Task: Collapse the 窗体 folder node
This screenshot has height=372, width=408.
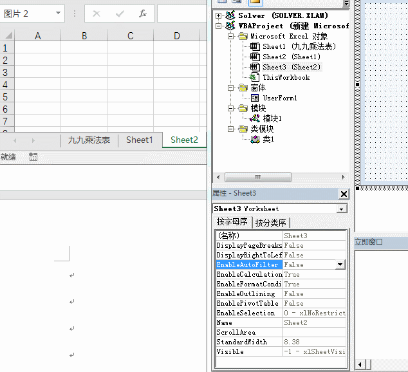Action: coord(230,88)
